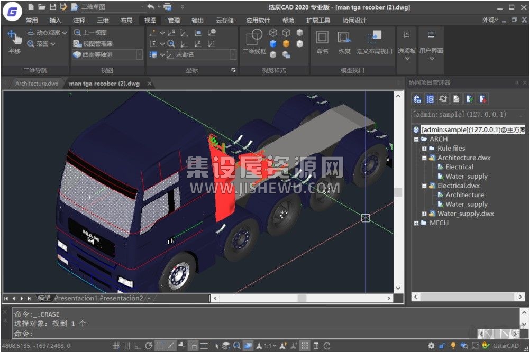The height and width of the screenshot is (352, 529).
Task: Click the 命名 named viewports button
Action: pos(322,42)
